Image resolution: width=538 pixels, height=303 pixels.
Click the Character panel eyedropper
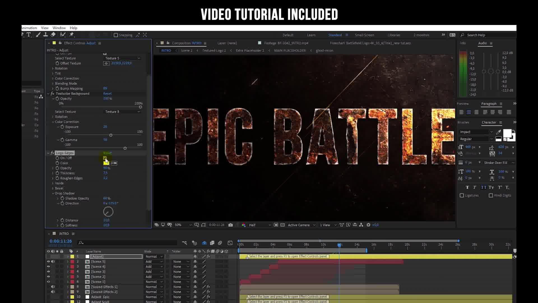[x=498, y=132]
